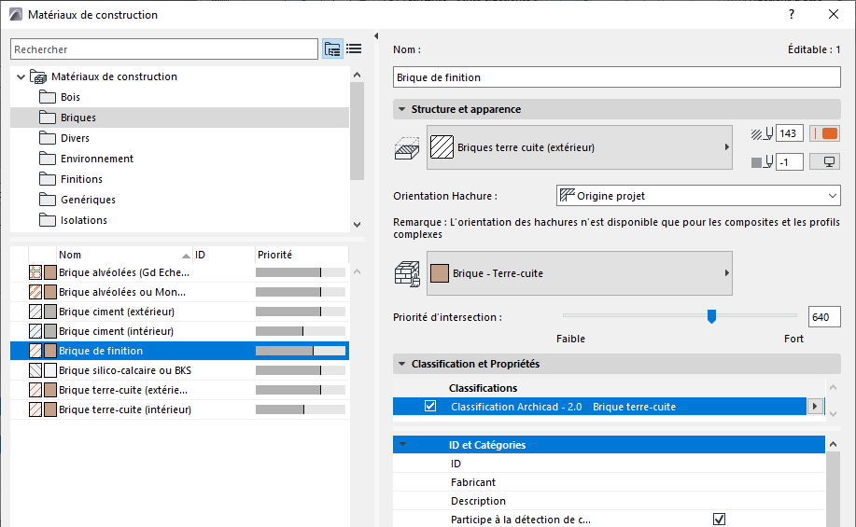The width and height of the screenshot is (856, 527).
Task: Uncheck Classification Archicad - 2.0 checkbox
Action: [x=430, y=407]
